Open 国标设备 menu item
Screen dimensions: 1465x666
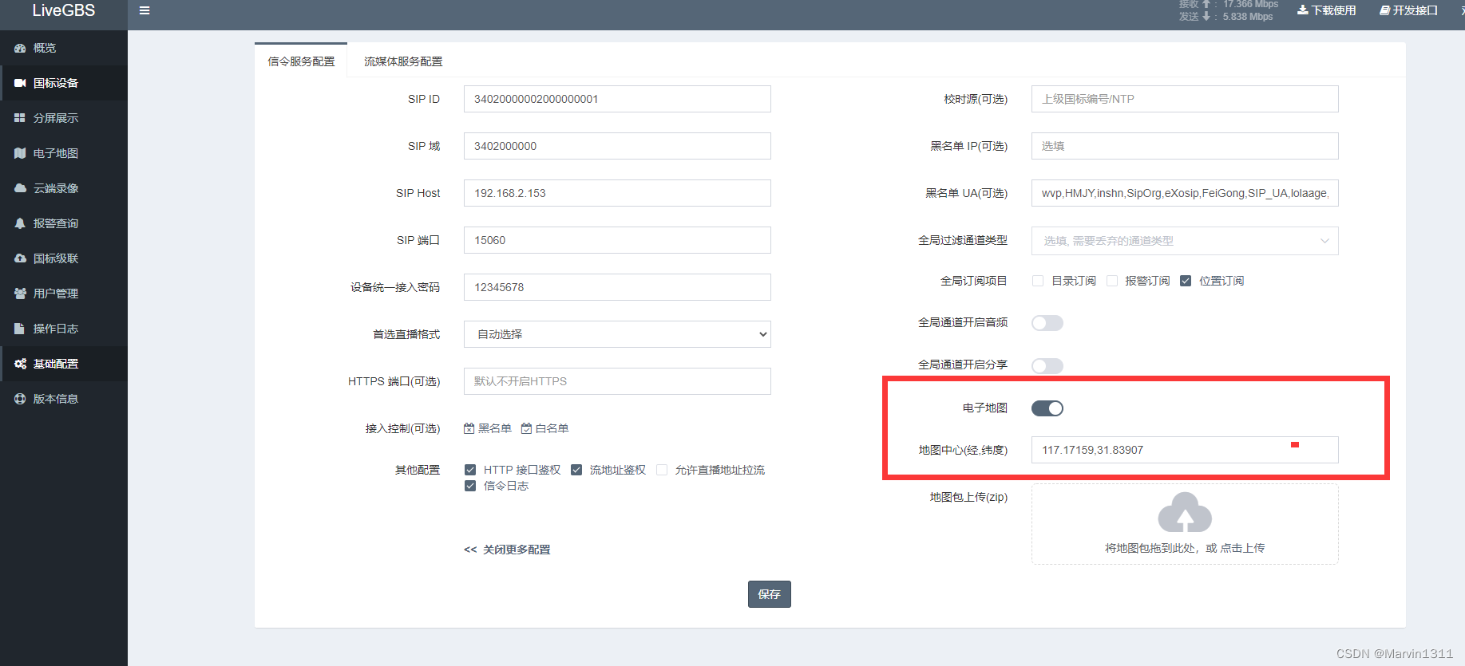(64, 83)
